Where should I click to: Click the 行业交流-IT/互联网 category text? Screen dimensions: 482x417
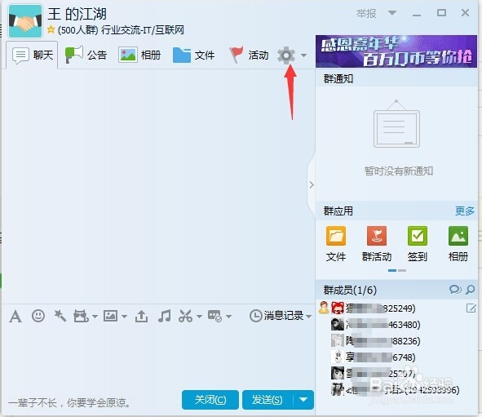pyautogui.click(x=143, y=30)
